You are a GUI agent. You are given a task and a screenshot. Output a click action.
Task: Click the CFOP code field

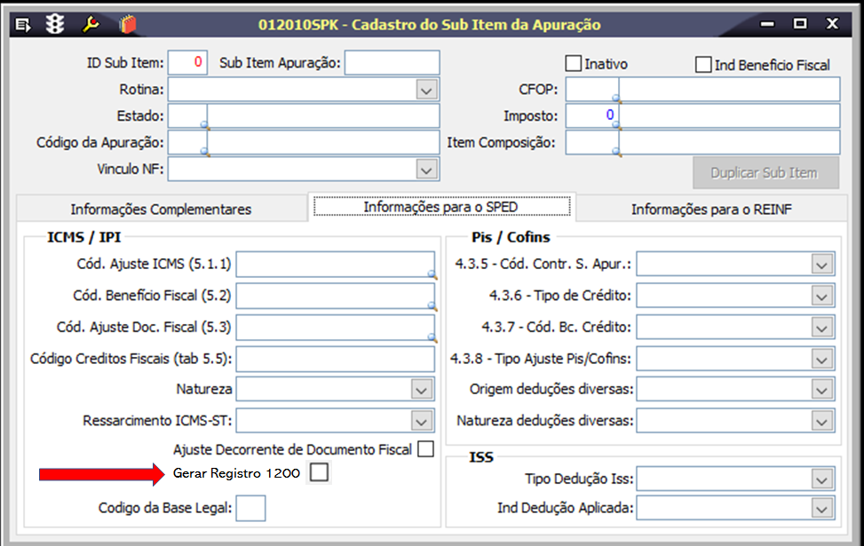click(591, 90)
